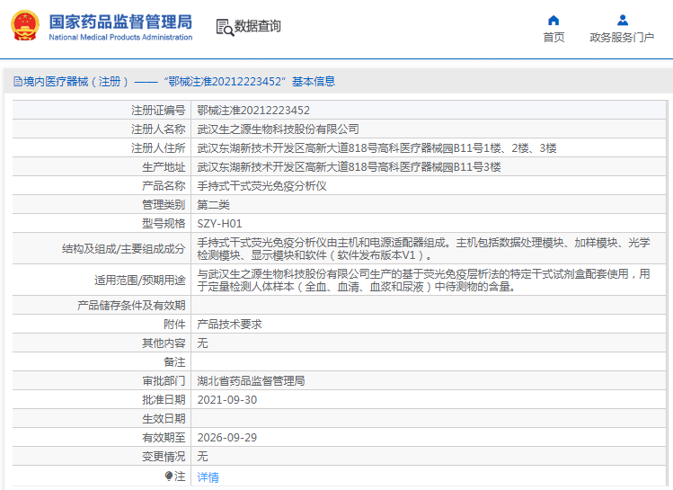Viewport: 673px width, 490px height.
Task: Click the 审批部门 row label
Action: pos(164,381)
